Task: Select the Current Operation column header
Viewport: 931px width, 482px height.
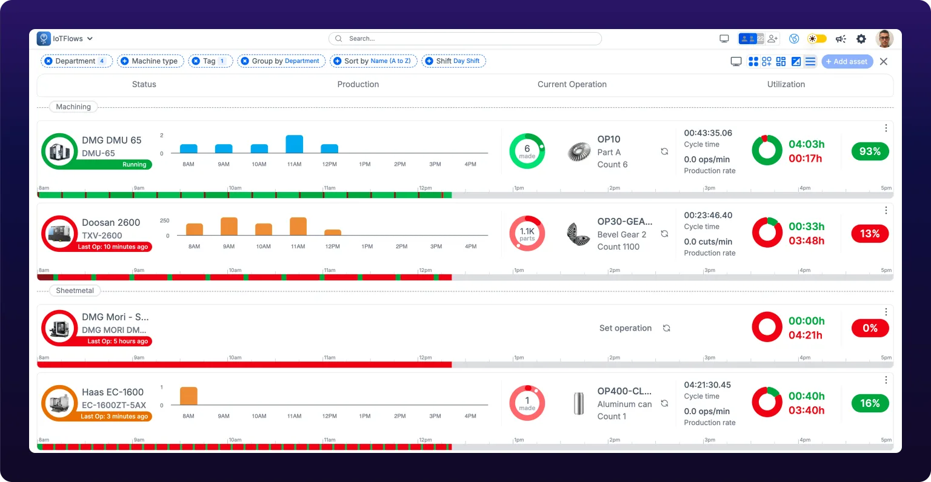Action: (572, 85)
